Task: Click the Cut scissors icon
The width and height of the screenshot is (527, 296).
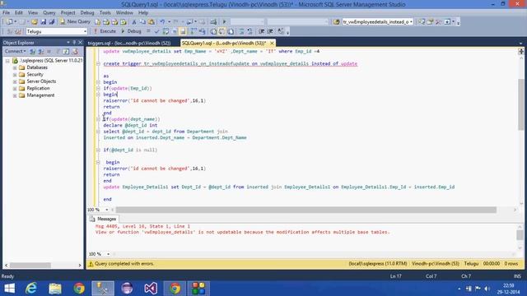Action: (134, 22)
